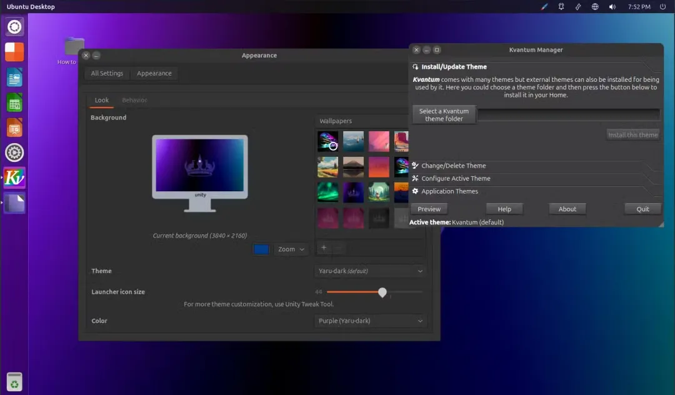Quit Kvantum Manager with the Quit button
This screenshot has width=675, height=395.
[642, 209]
